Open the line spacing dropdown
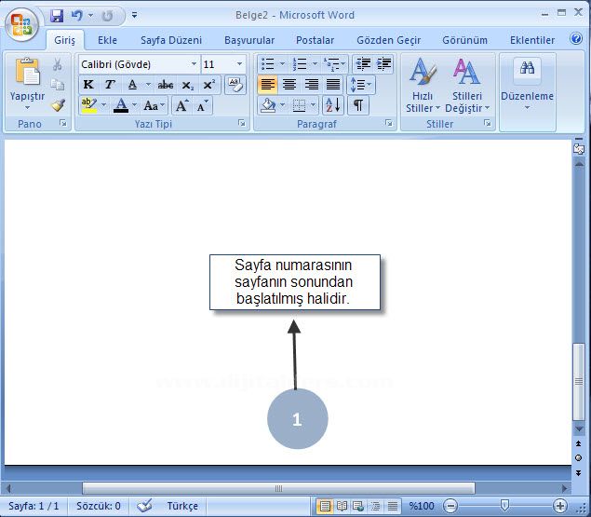Image resolution: width=591 pixels, height=517 pixels. pyautogui.click(x=361, y=85)
